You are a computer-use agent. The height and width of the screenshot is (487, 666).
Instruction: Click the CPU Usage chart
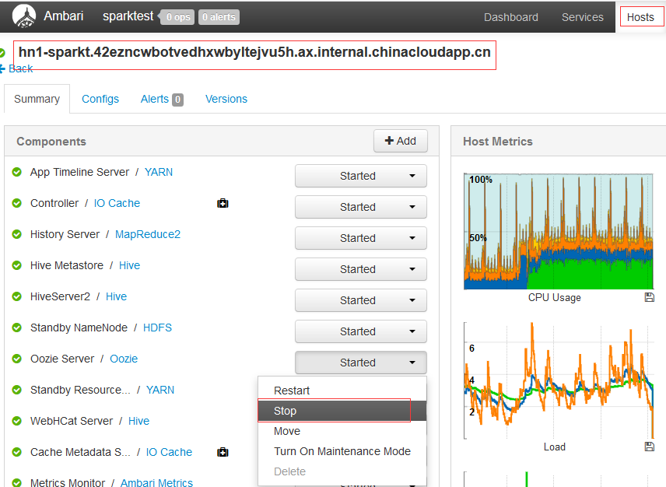558,232
